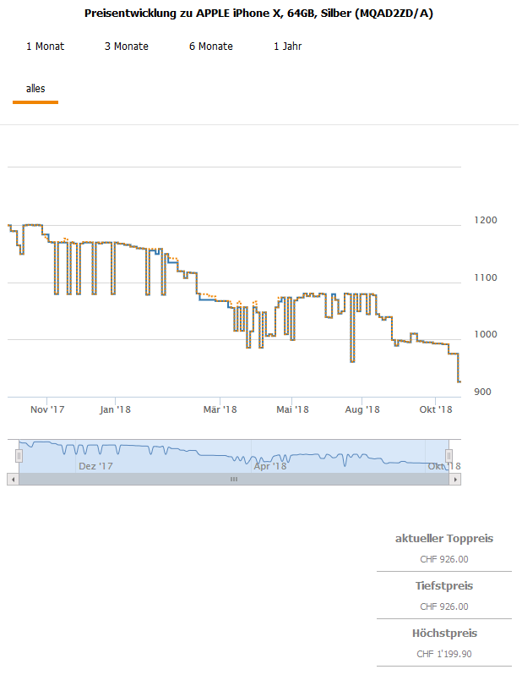
Task: Click the Mär '18 axis label
Action: [x=220, y=409]
